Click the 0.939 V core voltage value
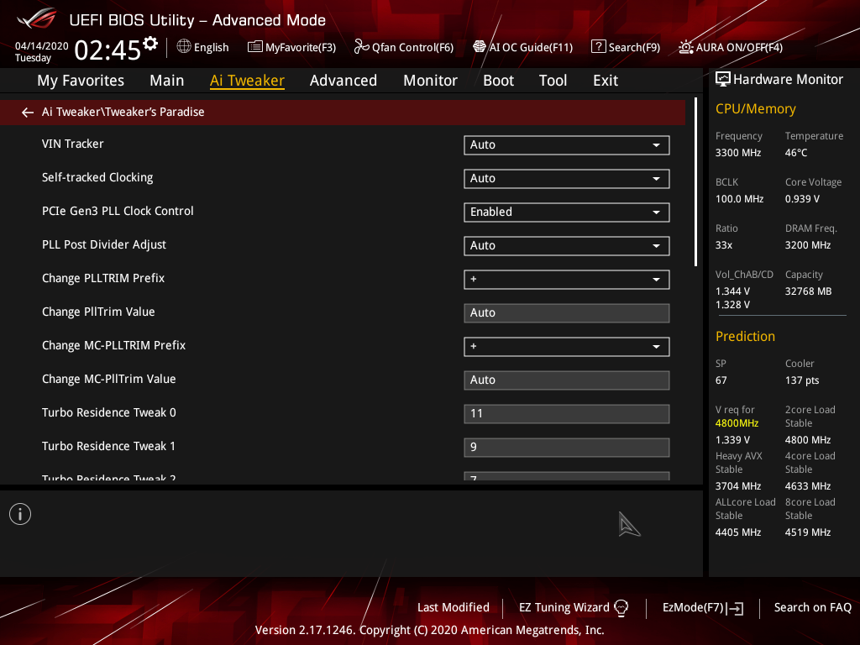 tap(802, 199)
